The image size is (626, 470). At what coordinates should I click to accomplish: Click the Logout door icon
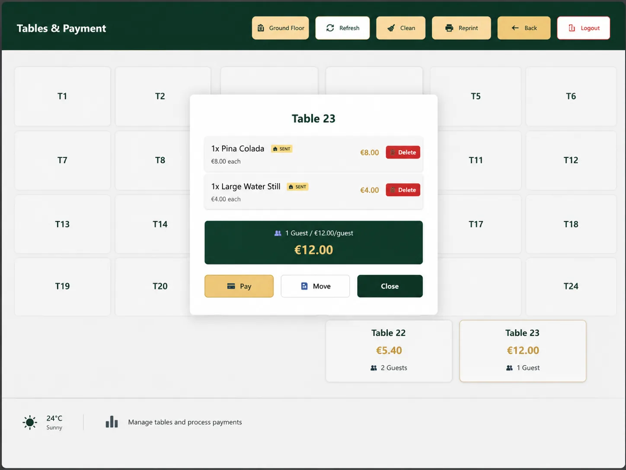(x=572, y=28)
